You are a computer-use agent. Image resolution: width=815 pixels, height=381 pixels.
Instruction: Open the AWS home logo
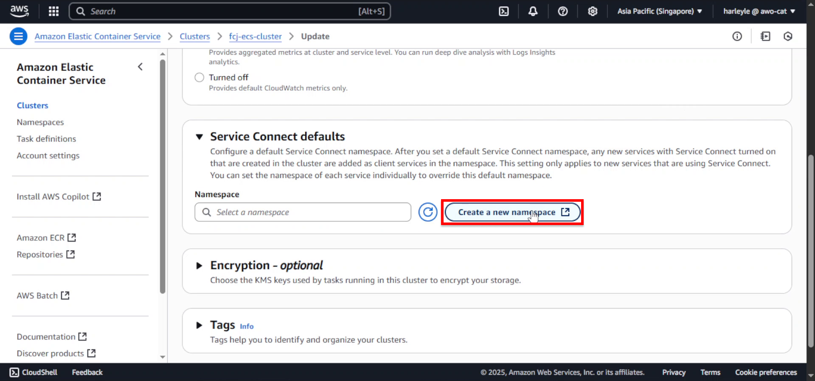click(x=20, y=11)
